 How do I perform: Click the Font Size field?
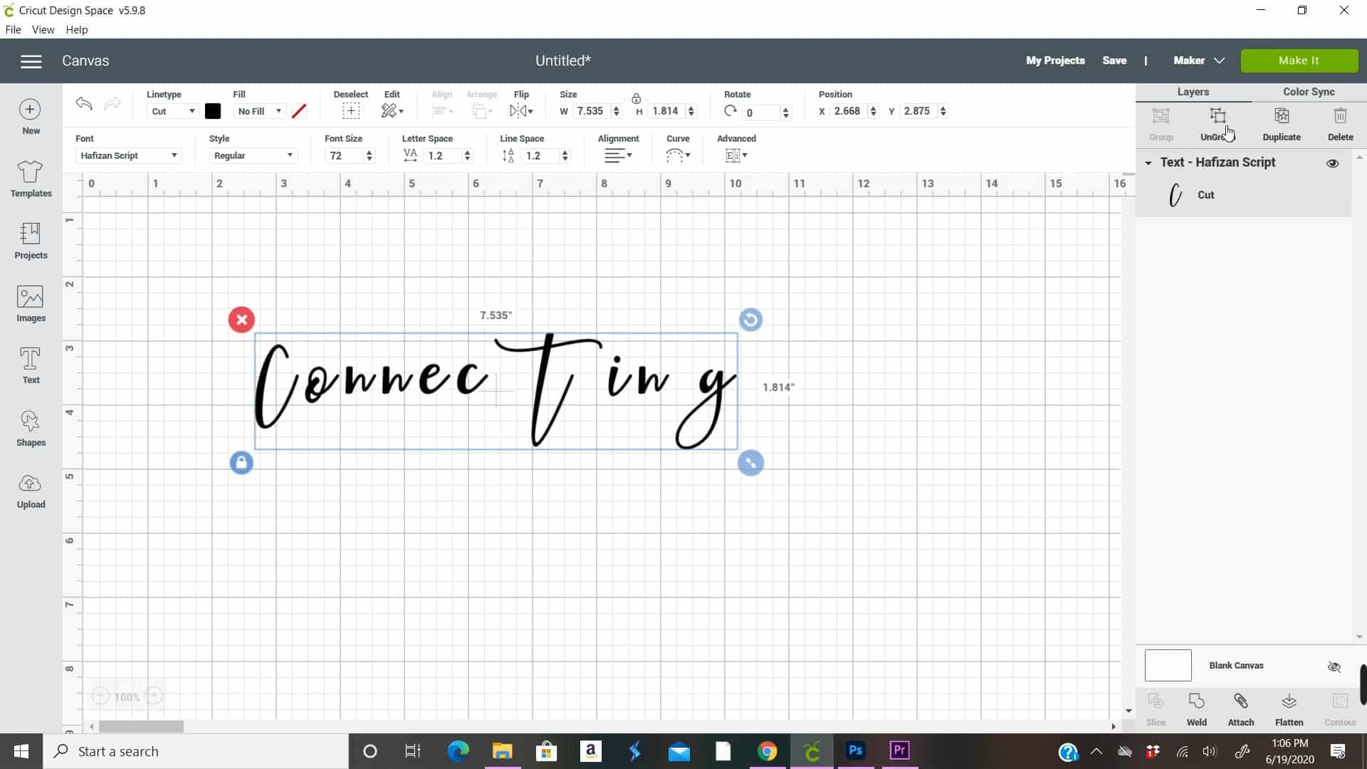point(344,156)
